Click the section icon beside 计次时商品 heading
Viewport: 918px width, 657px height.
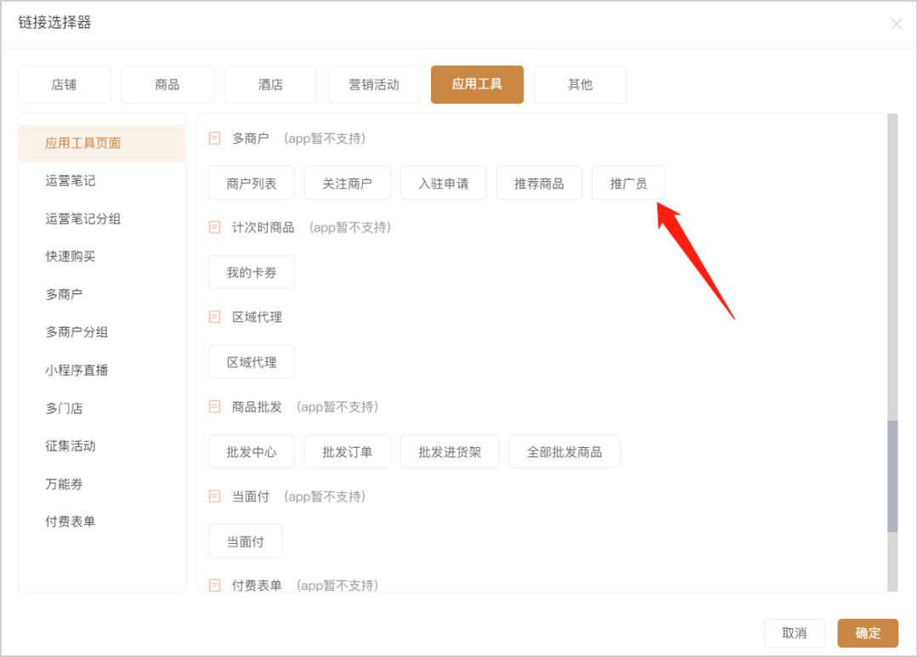point(215,227)
